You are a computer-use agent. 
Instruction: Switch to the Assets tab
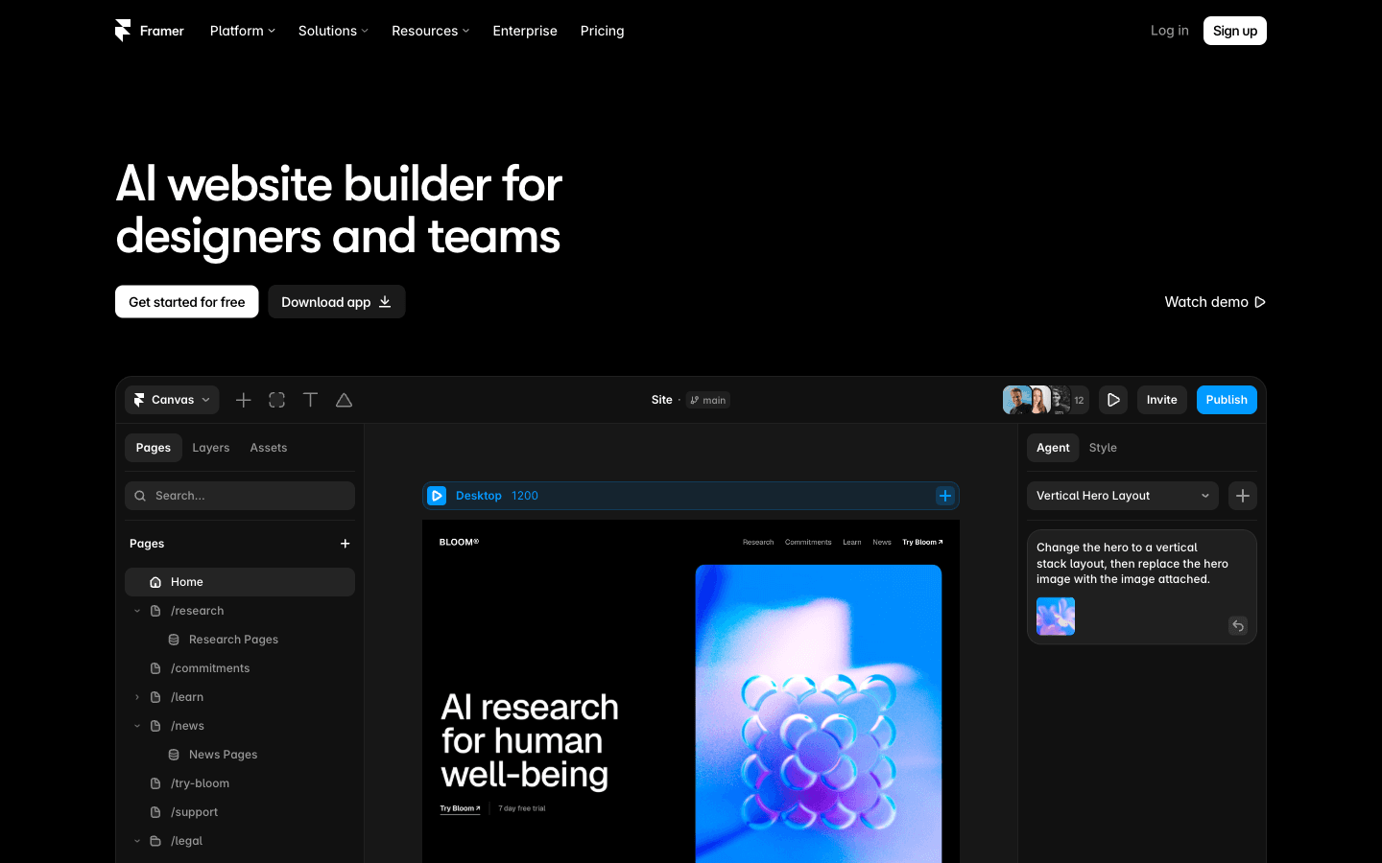269,448
